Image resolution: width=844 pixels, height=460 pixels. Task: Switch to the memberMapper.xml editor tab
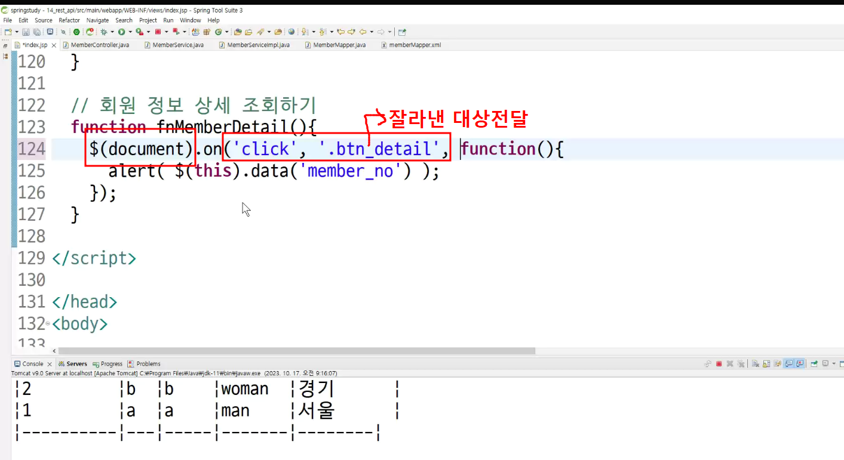click(x=411, y=45)
